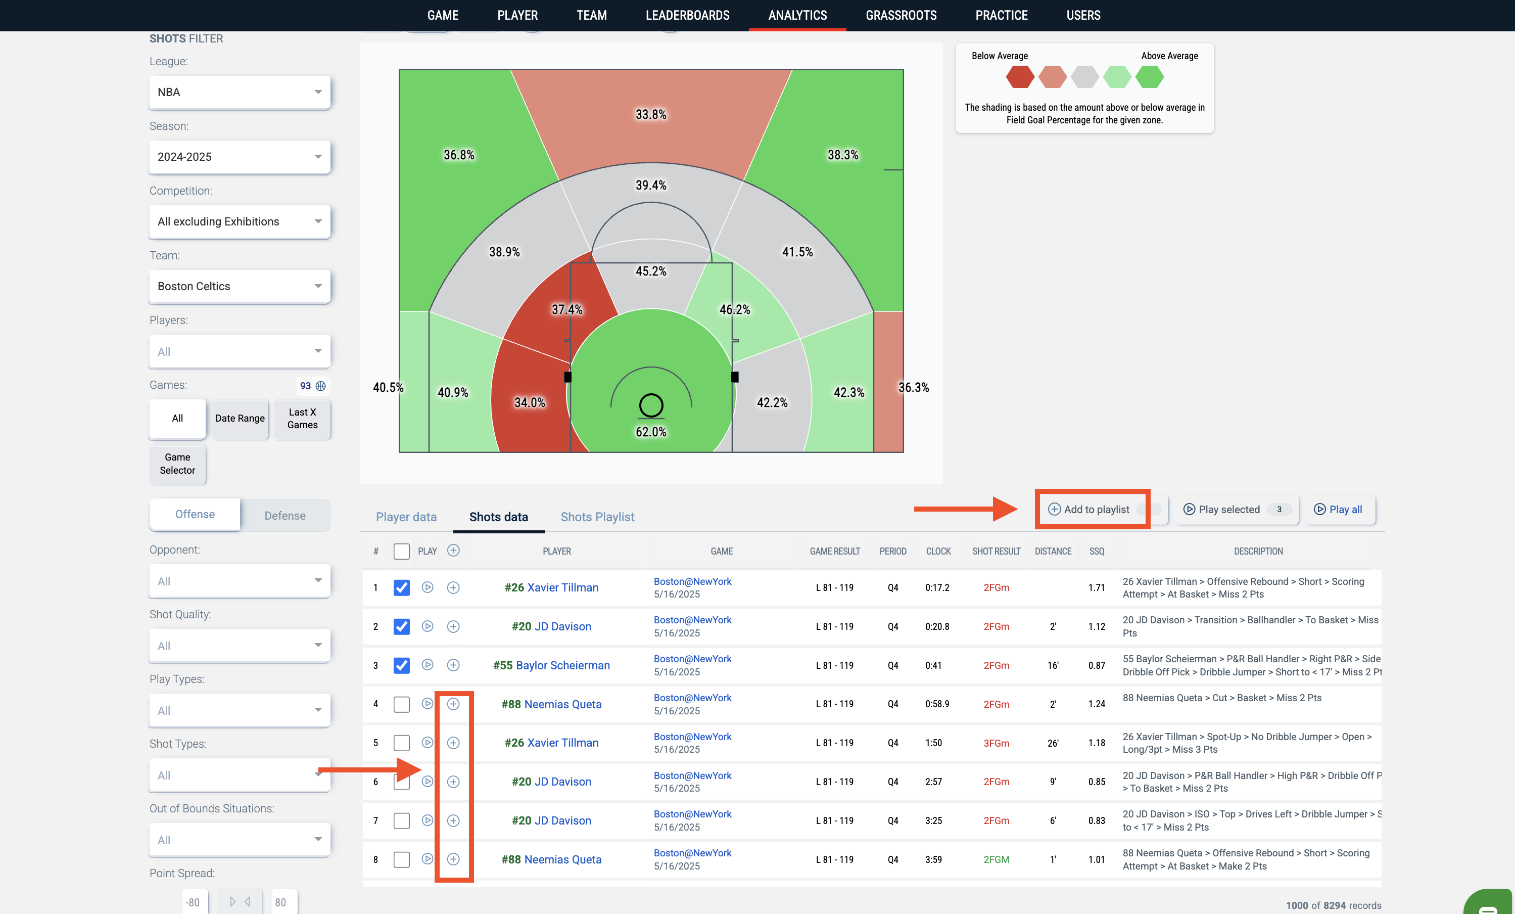Expand the Out of Bounds Situations dropdown
The image size is (1515, 914).
point(239,840)
